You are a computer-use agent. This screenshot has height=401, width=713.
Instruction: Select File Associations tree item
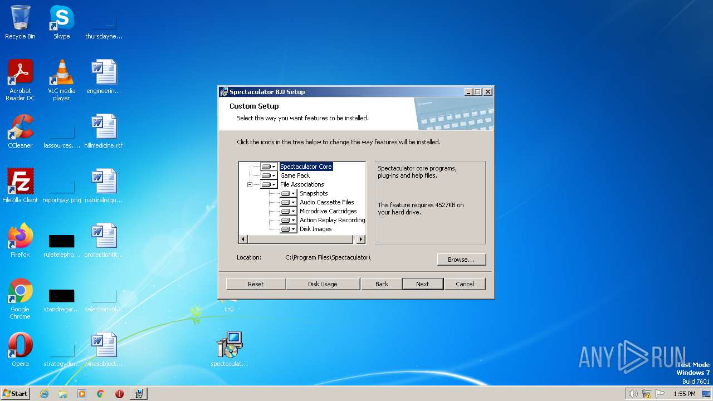click(302, 184)
